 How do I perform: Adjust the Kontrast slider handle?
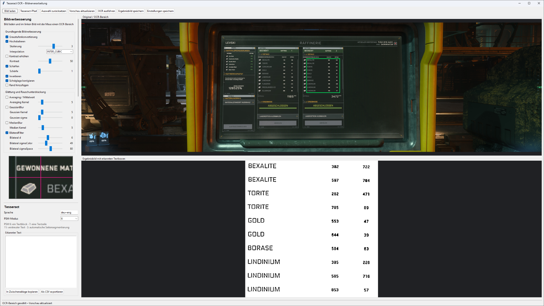click(50, 61)
